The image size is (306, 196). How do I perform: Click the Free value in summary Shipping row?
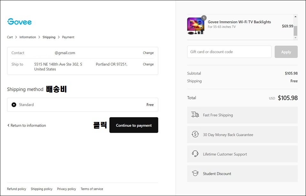294,81
